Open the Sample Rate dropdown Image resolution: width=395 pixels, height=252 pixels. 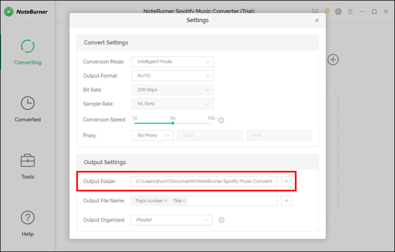tap(172, 104)
